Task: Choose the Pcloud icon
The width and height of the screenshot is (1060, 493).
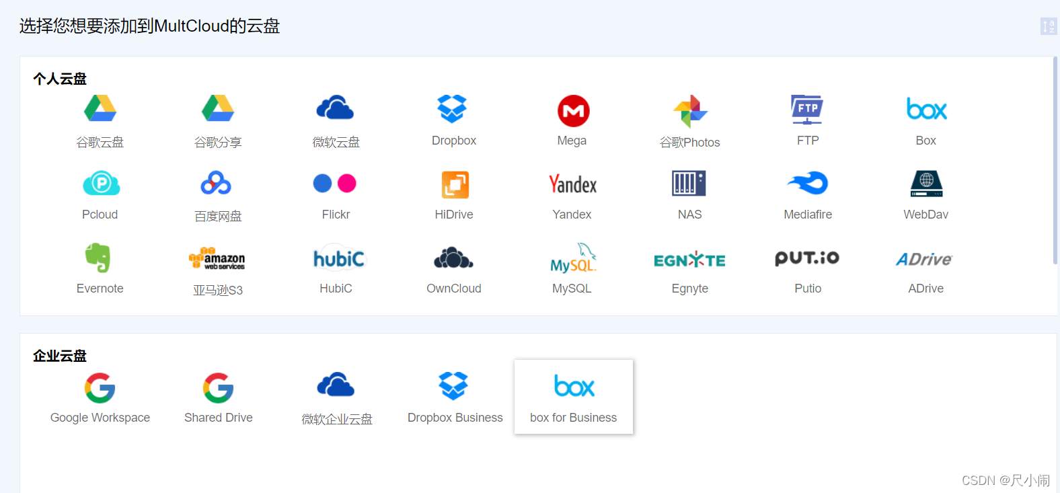Action: (x=101, y=183)
